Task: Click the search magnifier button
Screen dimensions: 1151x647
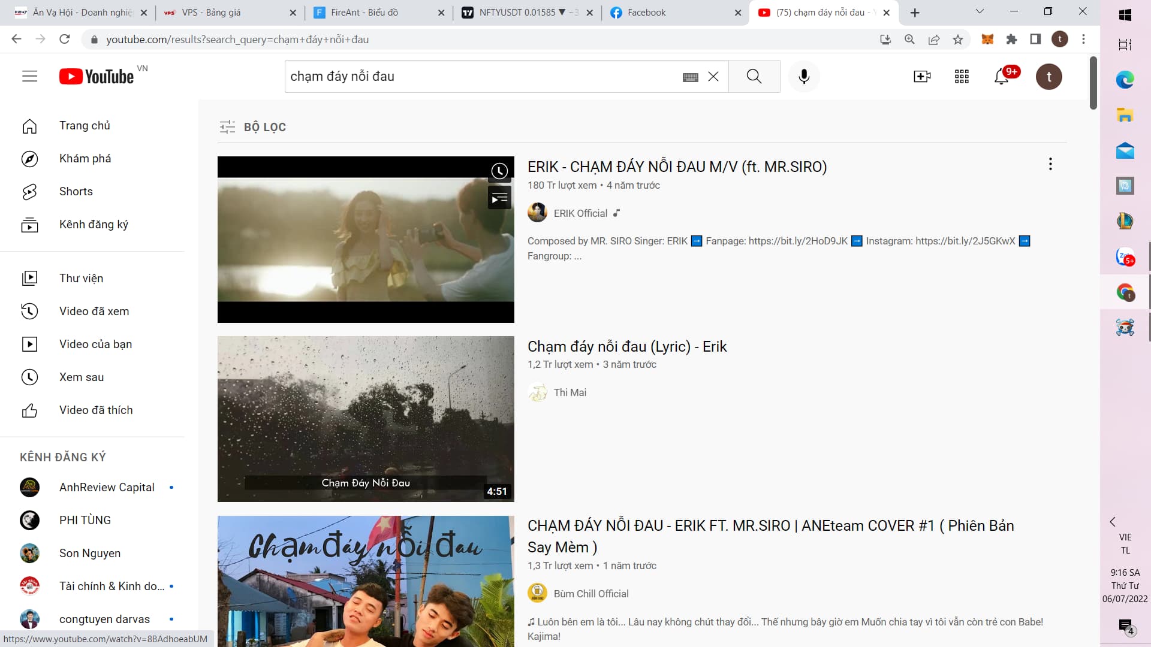Action: coord(754,76)
